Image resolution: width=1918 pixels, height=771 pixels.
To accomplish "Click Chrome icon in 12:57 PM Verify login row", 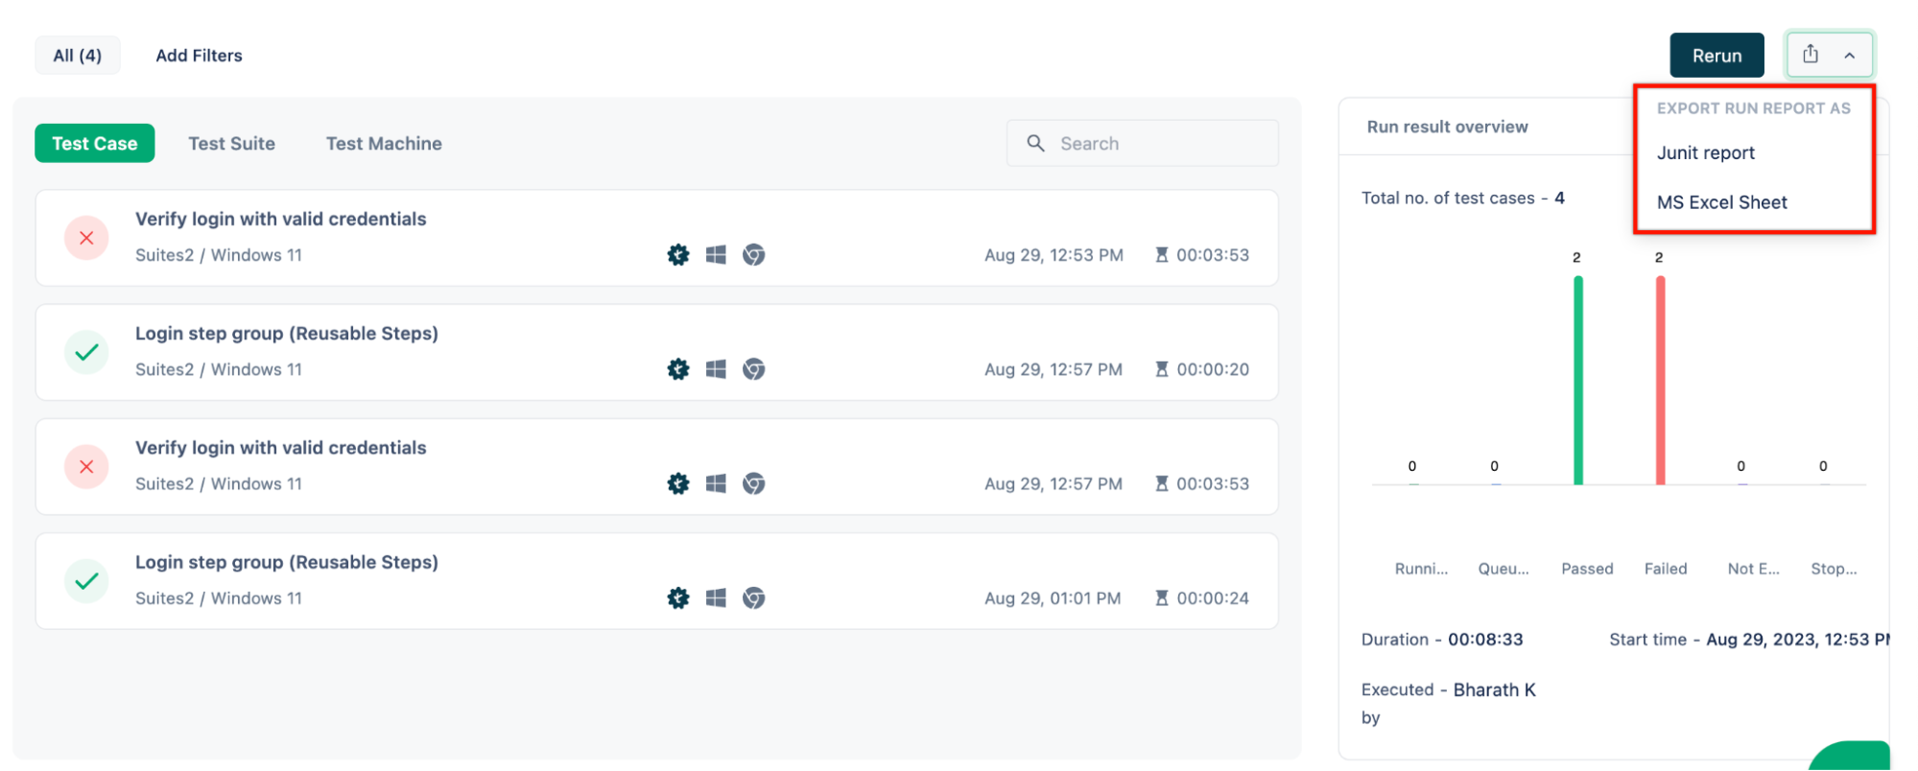I will tap(753, 483).
